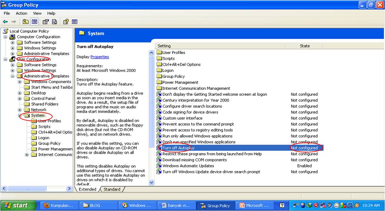Image resolution: width=385 pixels, height=211 pixels.
Task: Select the System node in tree
Action: [38, 116]
